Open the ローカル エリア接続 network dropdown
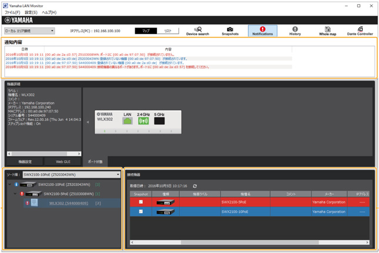Viewport: 379px width, 253px height. (x=29, y=31)
